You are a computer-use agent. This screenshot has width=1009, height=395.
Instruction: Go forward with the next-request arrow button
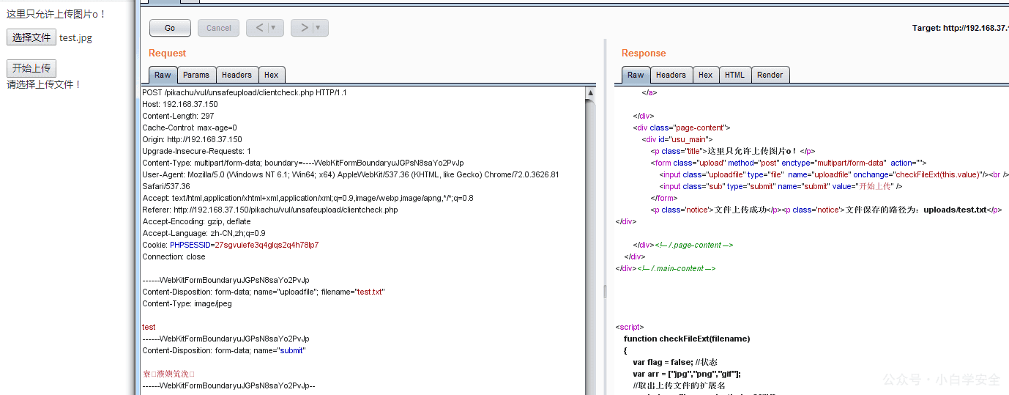click(x=303, y=28)
